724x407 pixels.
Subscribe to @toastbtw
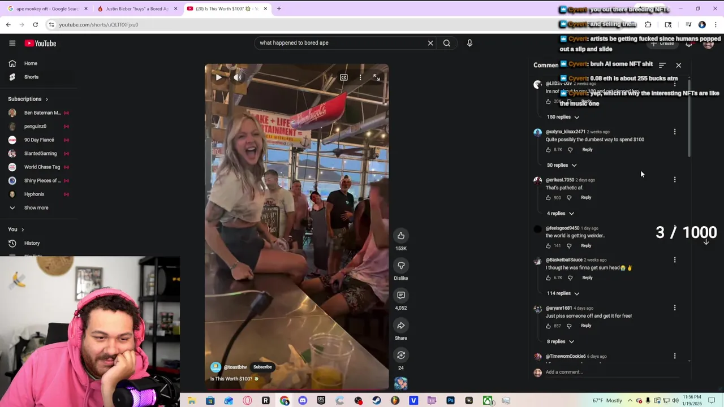click(x=262, y=367)
